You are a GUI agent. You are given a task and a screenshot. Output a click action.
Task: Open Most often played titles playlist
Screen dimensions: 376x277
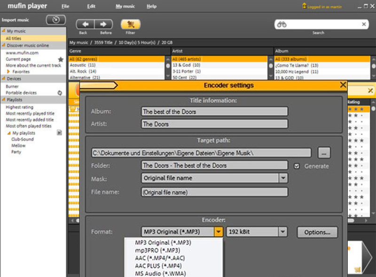pos(29,126)
